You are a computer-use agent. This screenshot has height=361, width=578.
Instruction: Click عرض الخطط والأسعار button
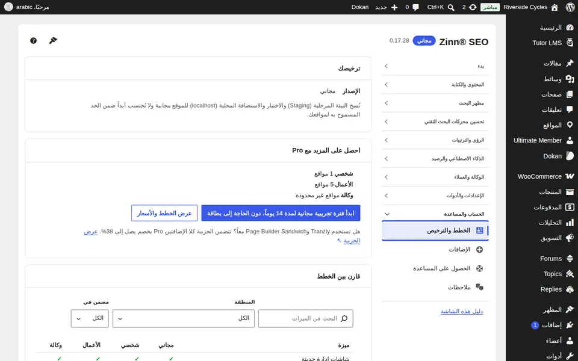(164, 213)
